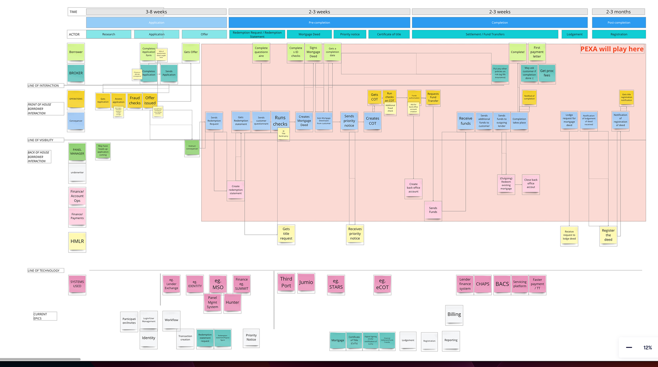Select the 'Signs Mortgage Deed' sticky note
The height and width of the screenshot is (367, 658).
click(x=313, y=52)
